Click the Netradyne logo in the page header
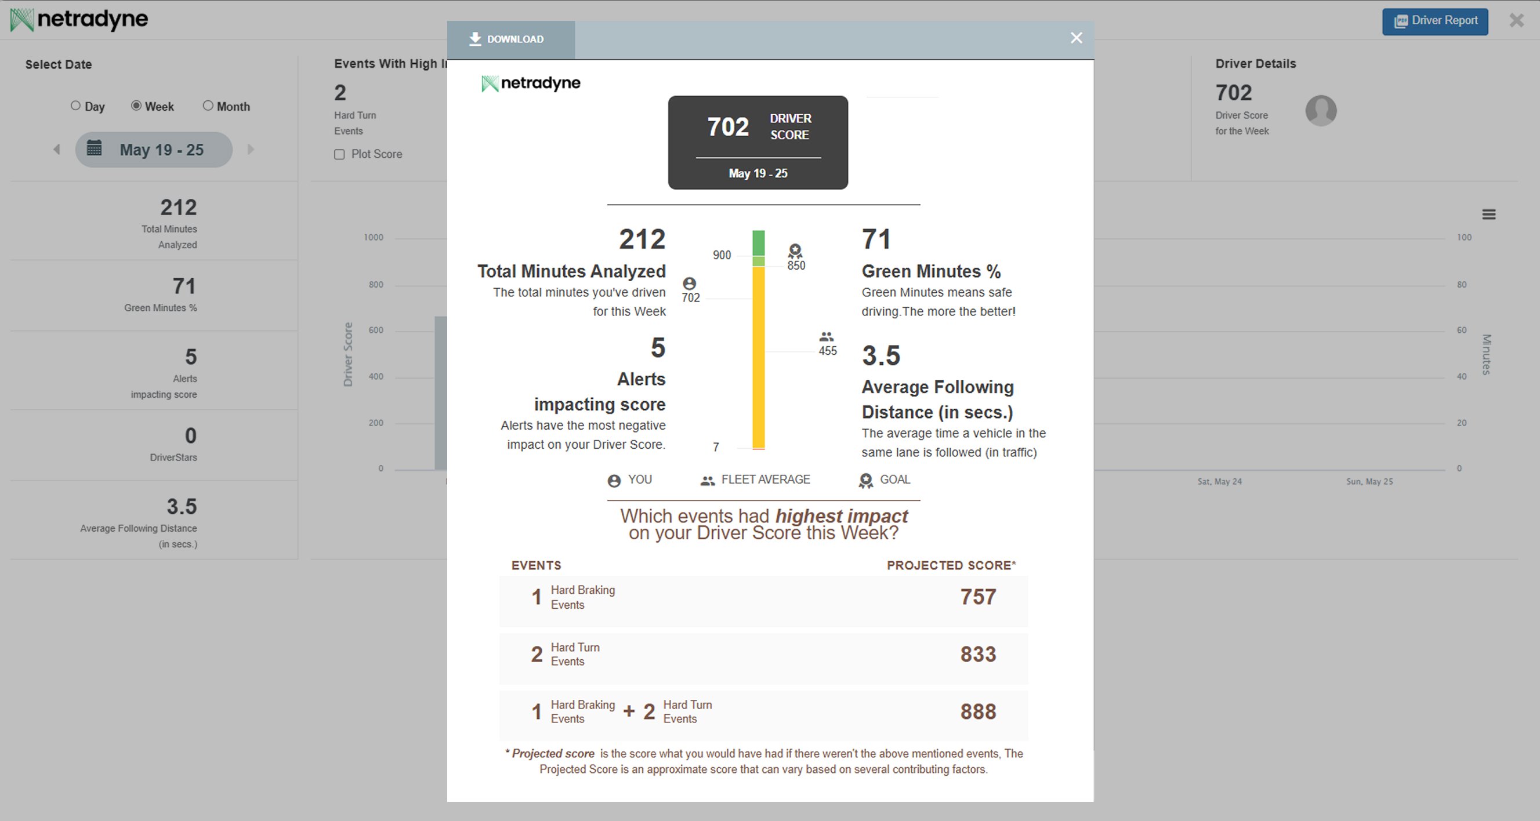The height and width of the screenshot is (821, 1540). coord(79,20)
